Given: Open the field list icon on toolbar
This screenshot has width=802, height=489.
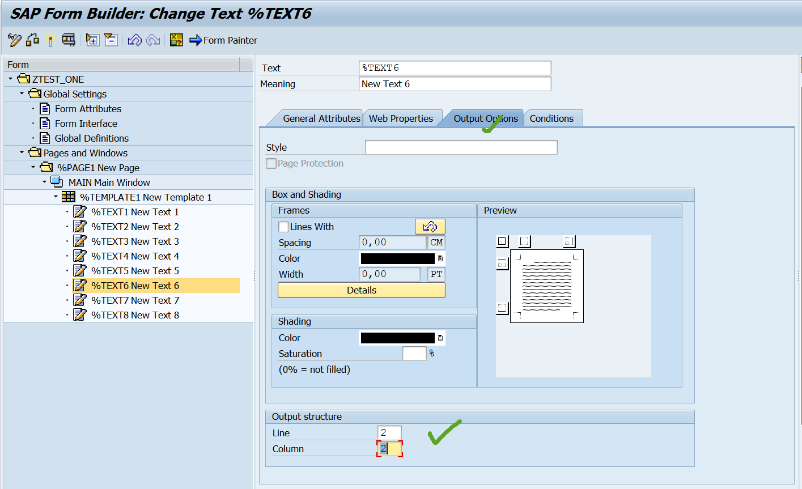Looking at the screenshot, I should click(176, 40).
